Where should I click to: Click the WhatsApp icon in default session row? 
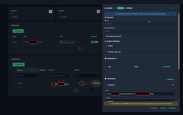point(86,83)
